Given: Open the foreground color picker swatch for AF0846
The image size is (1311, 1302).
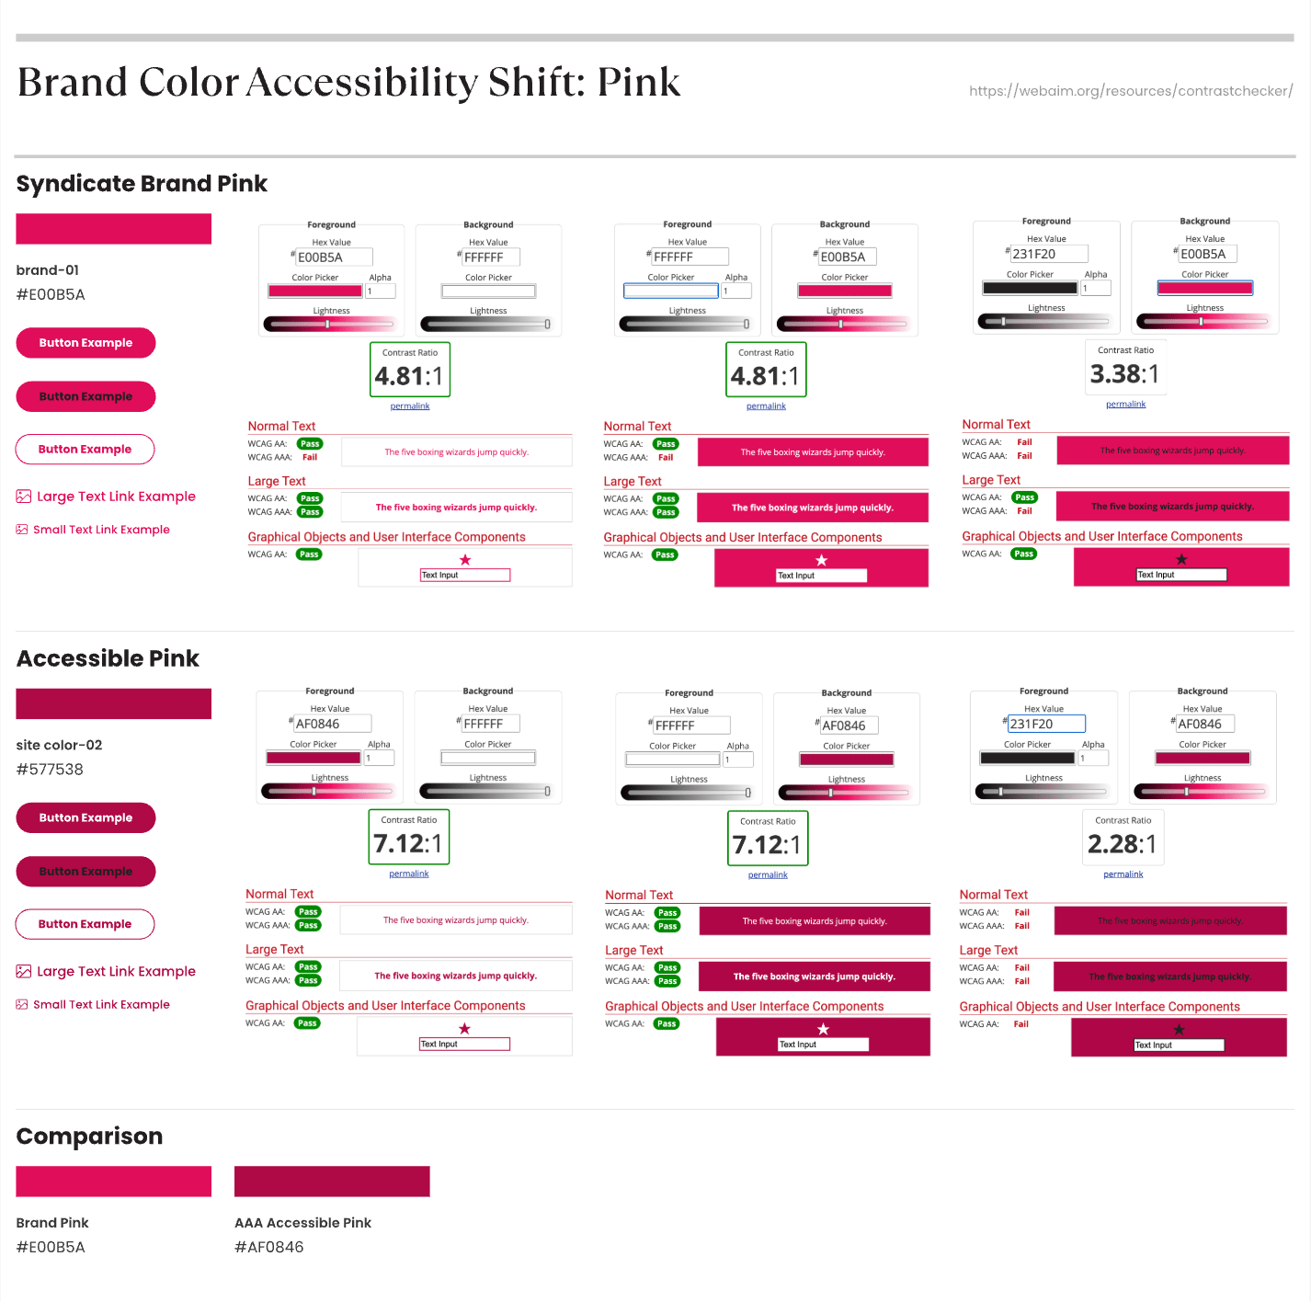Looking at the screenshot, I should click(313, 759).
